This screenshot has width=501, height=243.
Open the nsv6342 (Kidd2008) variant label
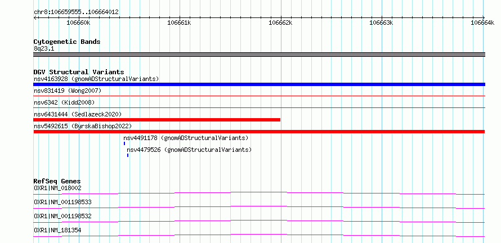64,102
